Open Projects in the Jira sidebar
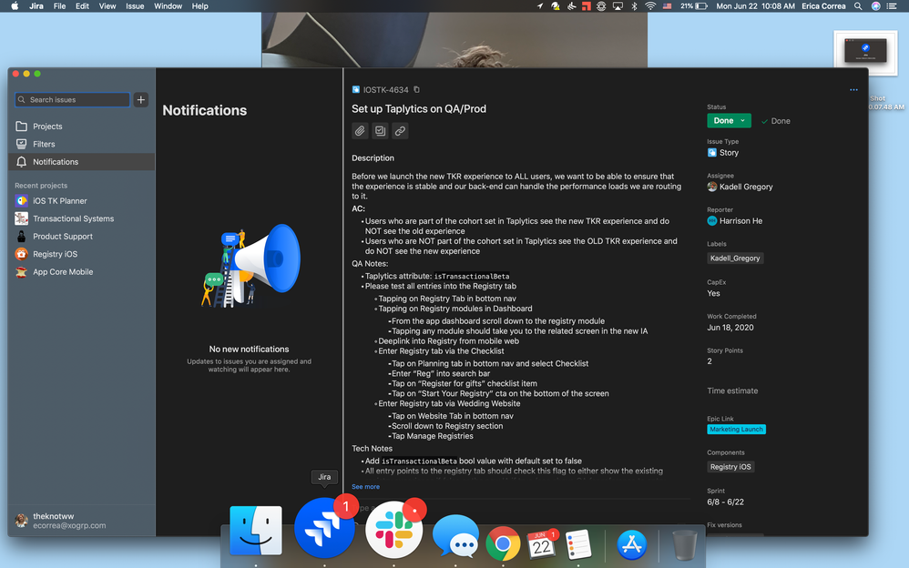Screen dimensions: 909x568 pos(82,127)
